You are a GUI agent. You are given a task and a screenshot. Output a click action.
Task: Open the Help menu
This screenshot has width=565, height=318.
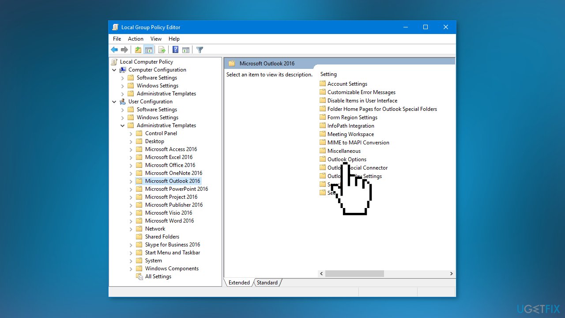(174, 39)
